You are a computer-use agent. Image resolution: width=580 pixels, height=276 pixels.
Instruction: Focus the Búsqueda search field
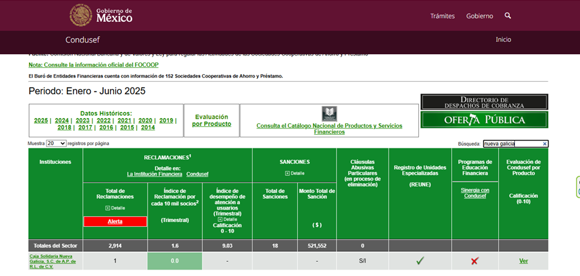click(x=511, y=144)
